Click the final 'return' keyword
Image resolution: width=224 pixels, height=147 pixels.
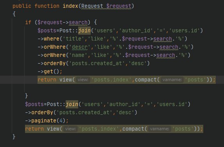(x=34, y=129)
